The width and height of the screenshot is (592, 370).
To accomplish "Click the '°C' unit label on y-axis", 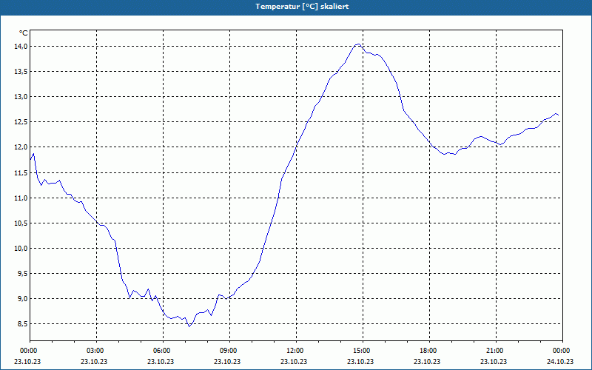I will pyautogui.click(x=24, y=33).
